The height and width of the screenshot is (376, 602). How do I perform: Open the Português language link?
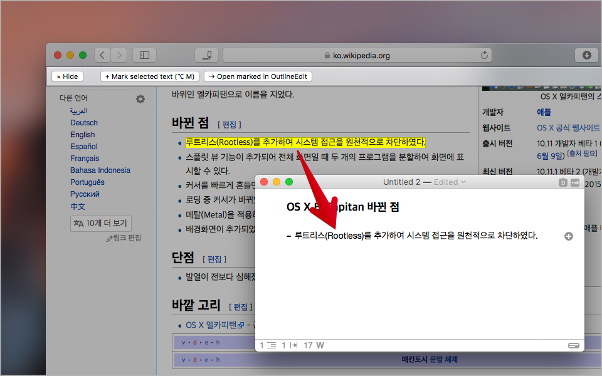[x=87, y=182]
